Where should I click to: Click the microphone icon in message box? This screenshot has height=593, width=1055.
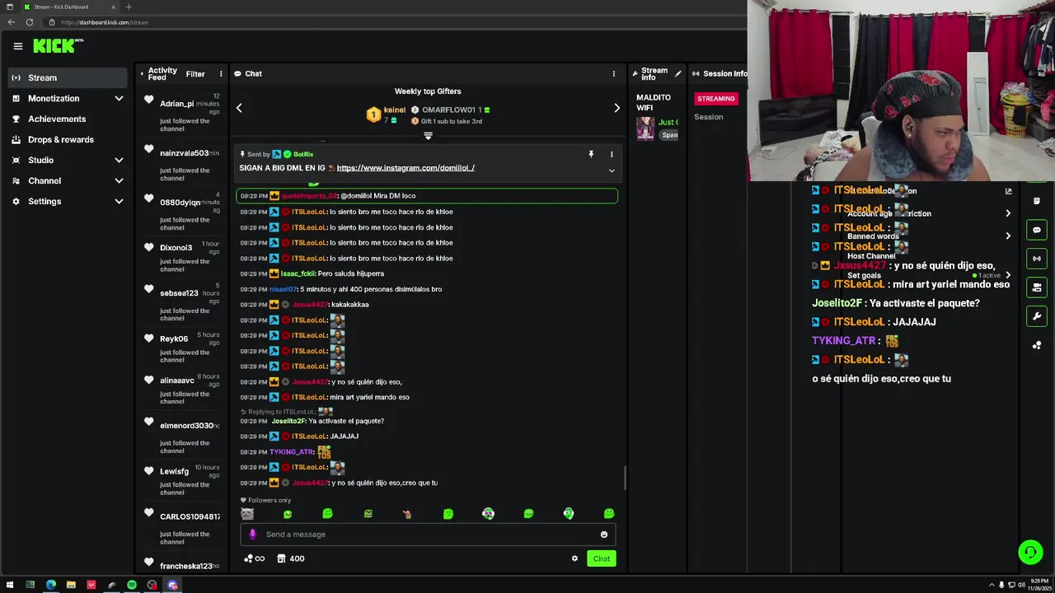tap(253, 535)
